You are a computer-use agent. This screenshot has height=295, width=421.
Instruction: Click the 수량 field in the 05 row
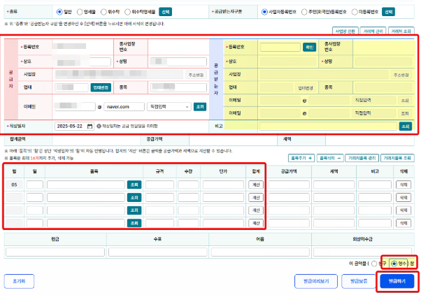188,185
